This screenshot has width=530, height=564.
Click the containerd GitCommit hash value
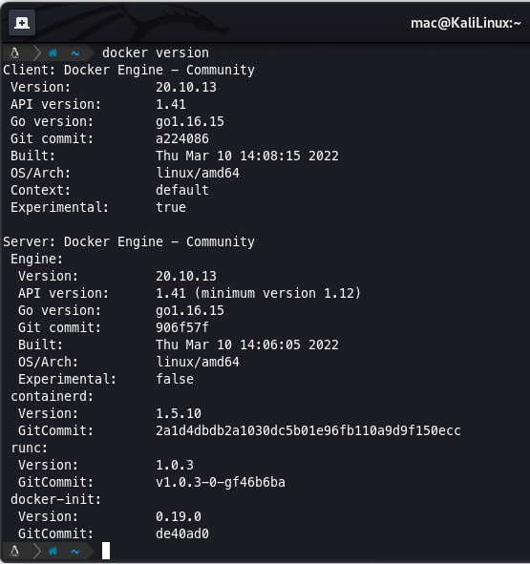tap(308, 430)
